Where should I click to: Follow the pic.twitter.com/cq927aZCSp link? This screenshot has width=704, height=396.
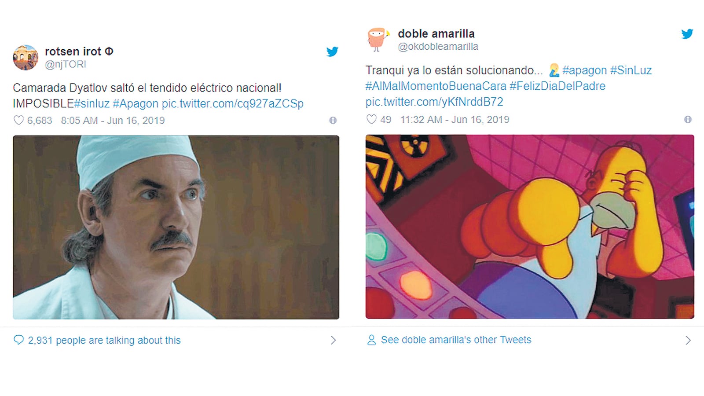[x=233, y=103]
